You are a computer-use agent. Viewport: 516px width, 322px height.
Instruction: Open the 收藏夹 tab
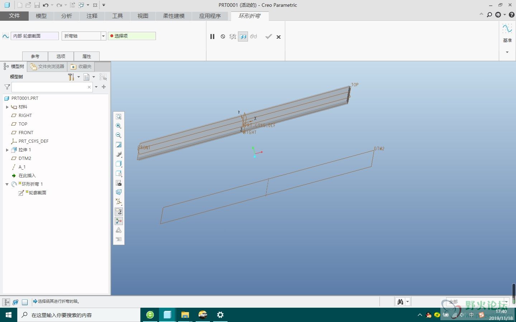(81, 67)
